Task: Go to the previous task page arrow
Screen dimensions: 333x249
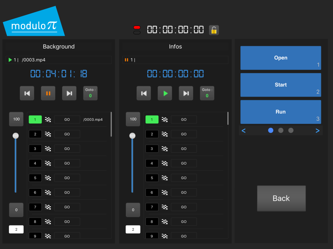Action: pos(244,130)
